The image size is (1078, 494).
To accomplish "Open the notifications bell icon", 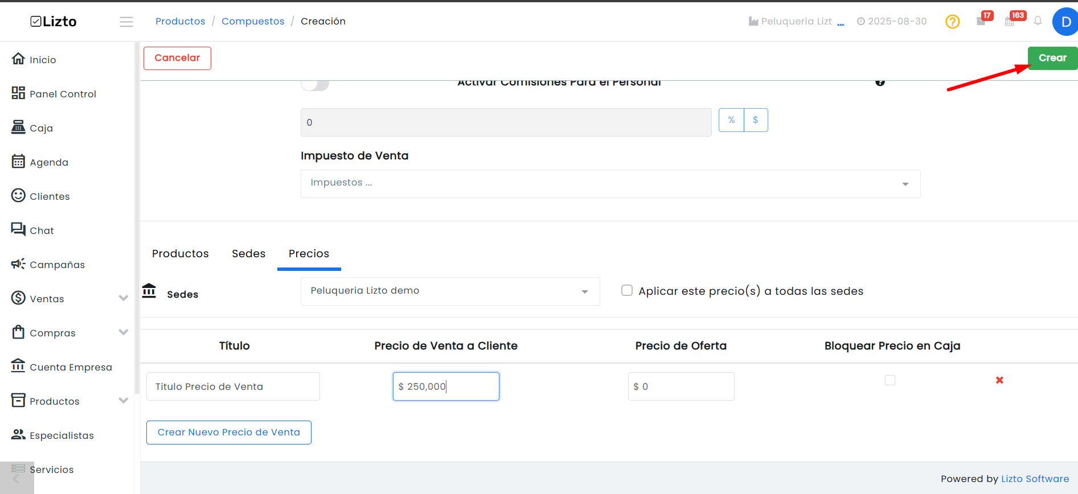I will [x=1038, y=21].
